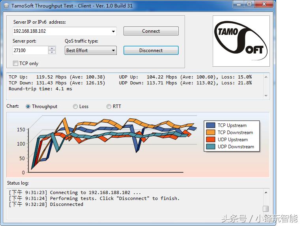Click the TamoSoft app icon in title bar
The image size is (303, 226).
click(6, 6)
